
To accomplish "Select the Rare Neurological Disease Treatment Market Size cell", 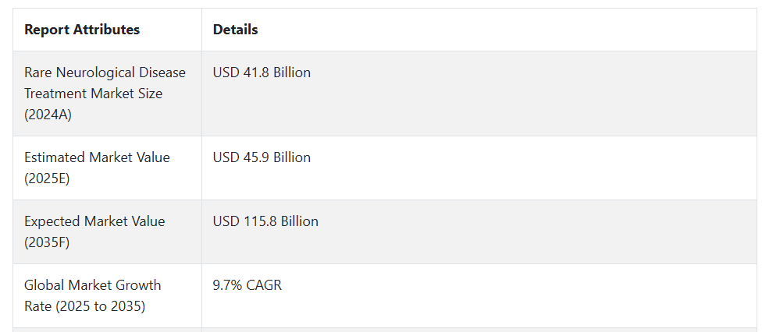I will click(x=108, y=94).
